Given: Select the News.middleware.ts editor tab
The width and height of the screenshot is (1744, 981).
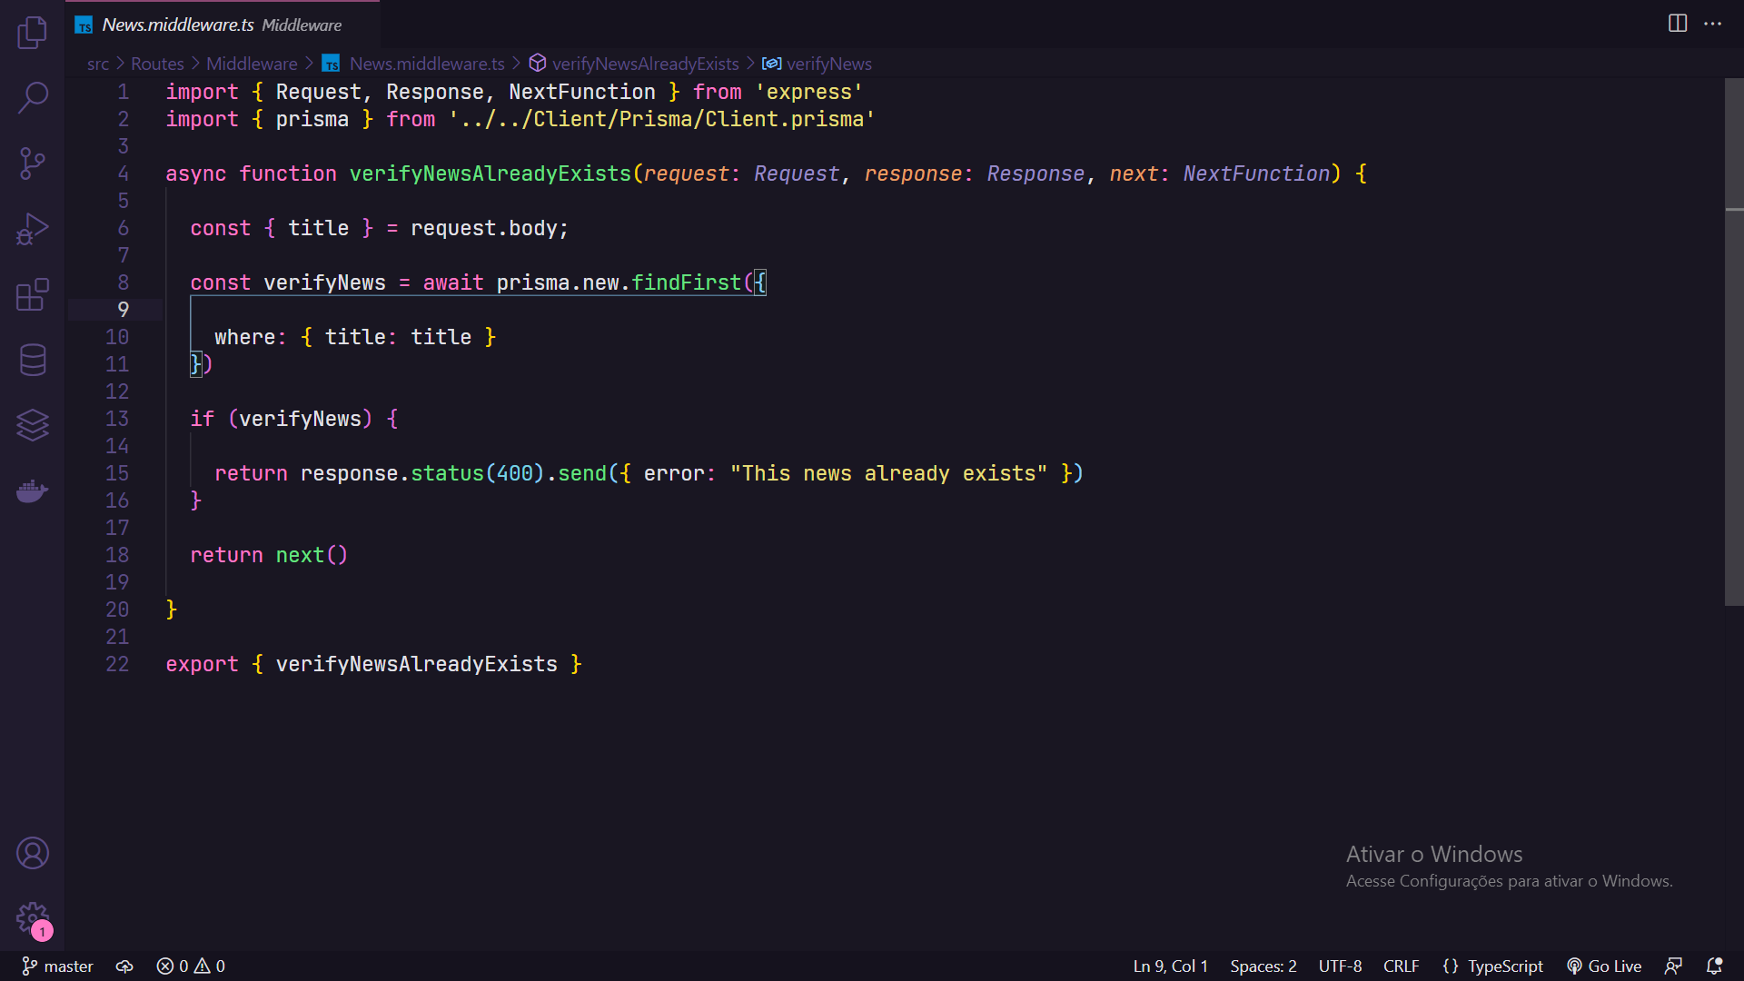Looking at the screenshot, I should (223, 25).
